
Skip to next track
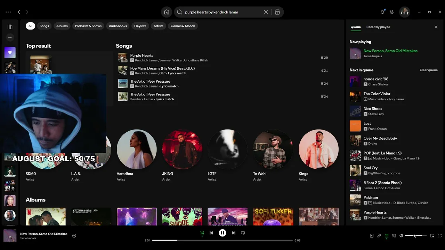coord(234,233)
